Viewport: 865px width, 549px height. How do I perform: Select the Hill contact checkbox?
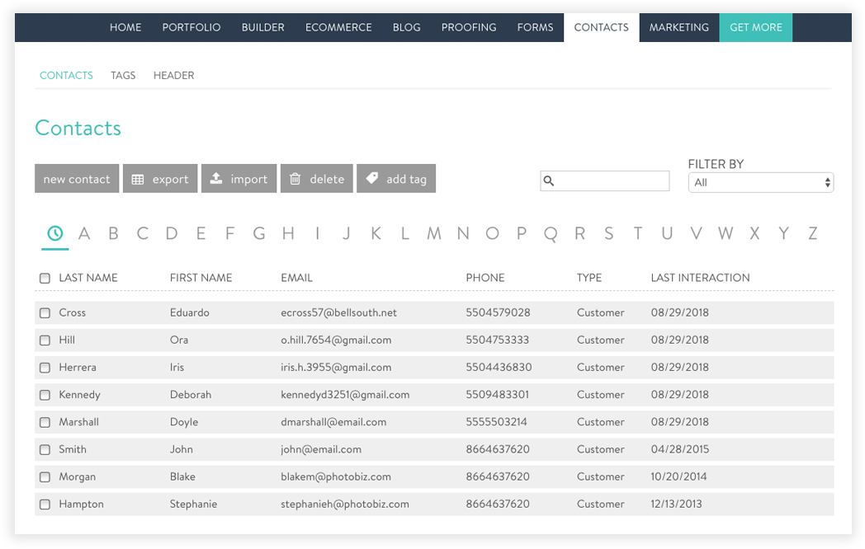[x=45, y=340]
